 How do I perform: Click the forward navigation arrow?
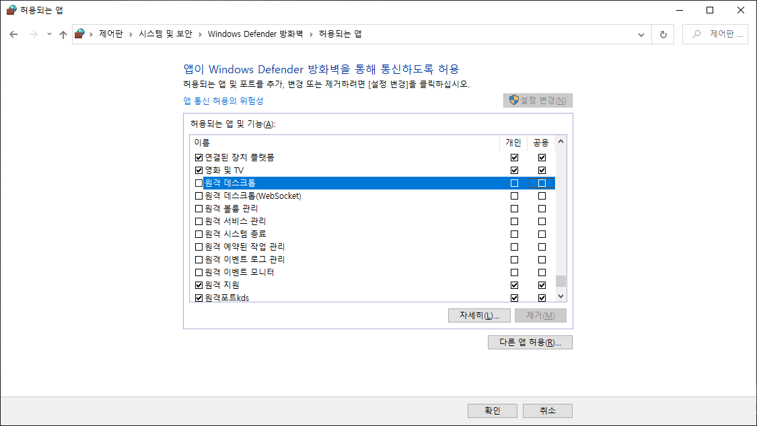point(34,34)
